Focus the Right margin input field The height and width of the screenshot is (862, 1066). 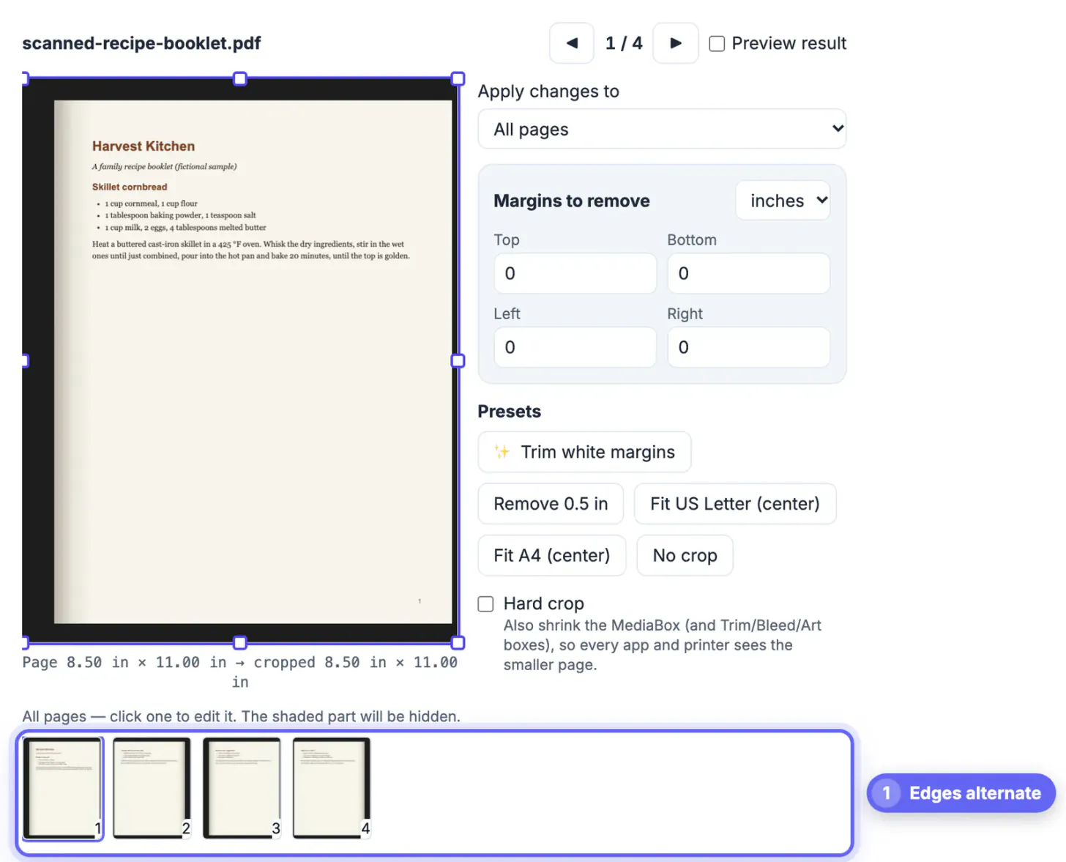748,347
